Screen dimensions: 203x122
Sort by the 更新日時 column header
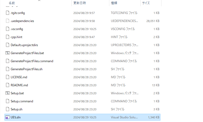[80, 3]
